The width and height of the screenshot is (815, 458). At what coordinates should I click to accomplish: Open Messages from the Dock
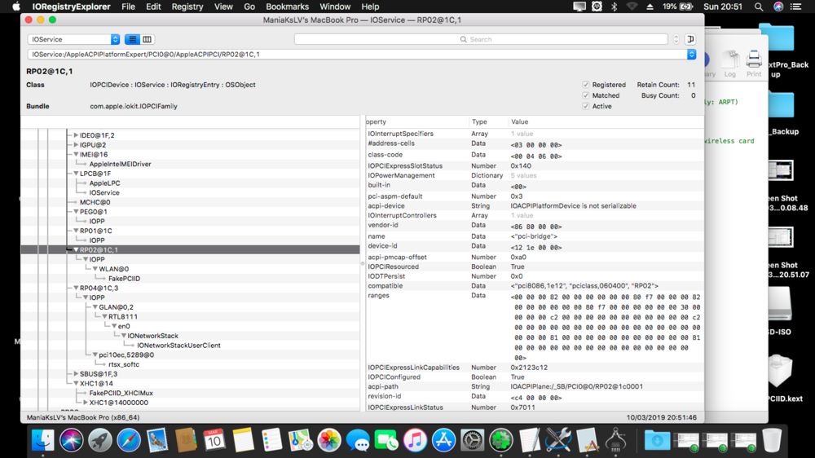click(x=358, y=440)
